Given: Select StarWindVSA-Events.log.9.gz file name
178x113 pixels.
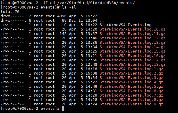Looking at the screenshot, I should (x=131, y=104).
